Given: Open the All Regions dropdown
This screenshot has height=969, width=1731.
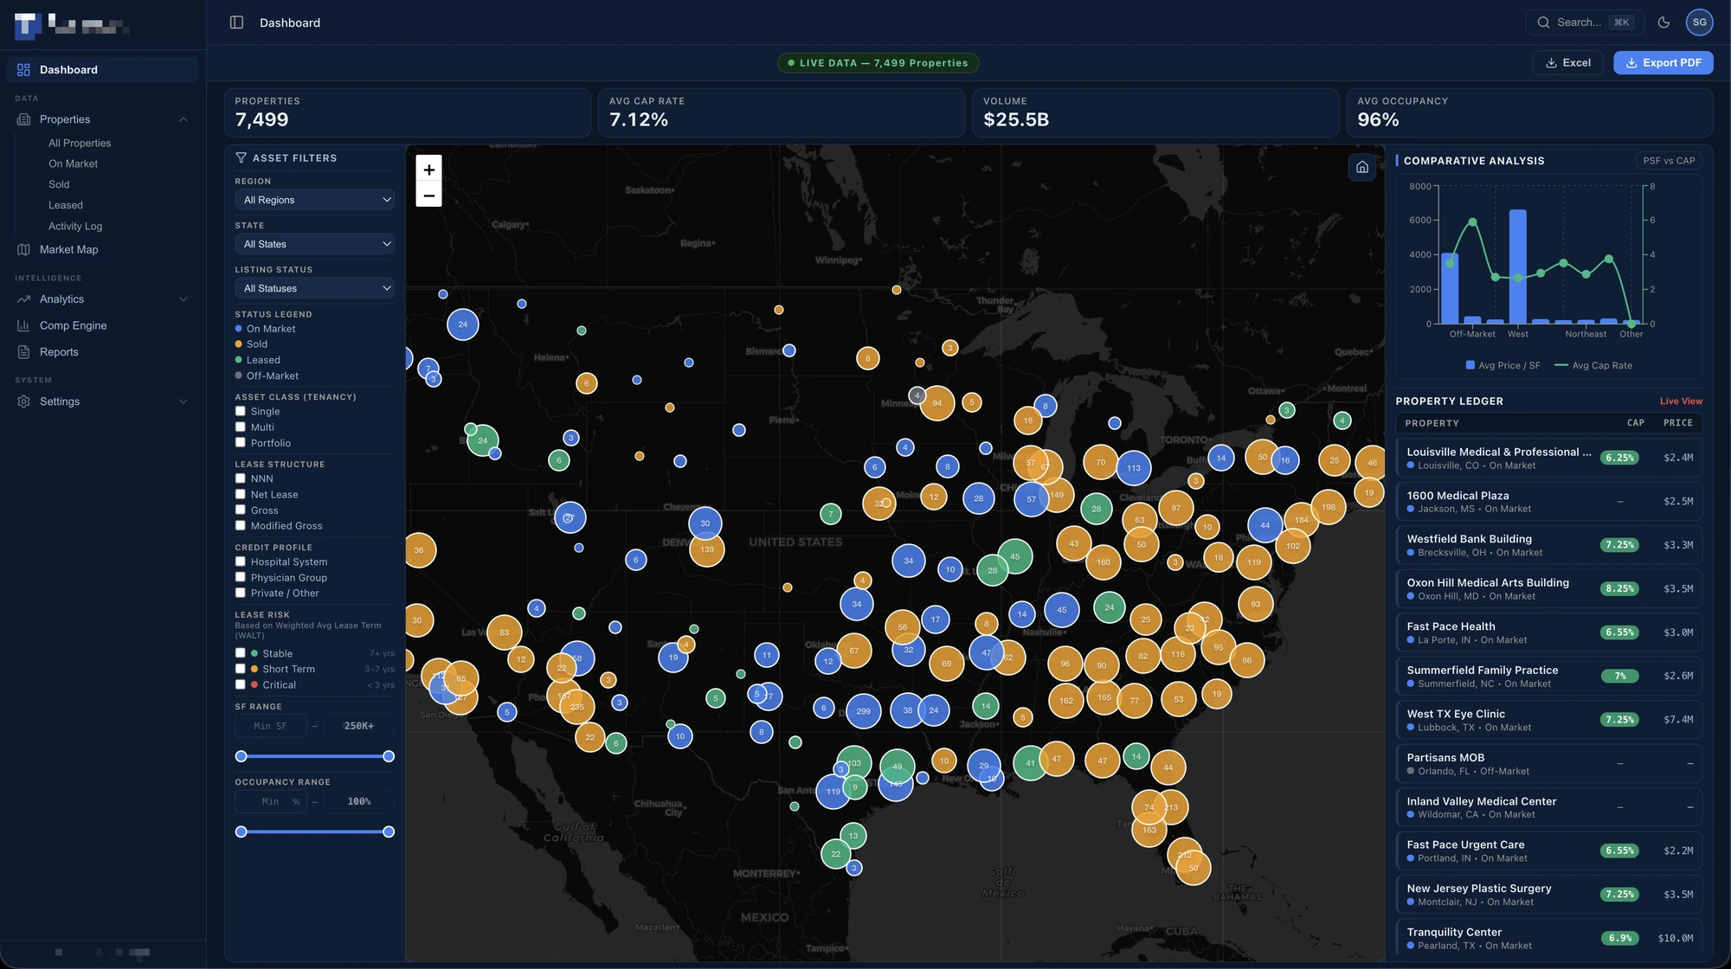Looking at the screenshot, I should pos(315,200).
